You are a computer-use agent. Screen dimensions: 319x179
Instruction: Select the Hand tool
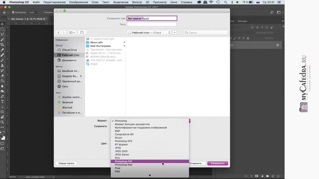point(2,117)
